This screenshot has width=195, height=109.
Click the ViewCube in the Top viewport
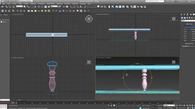click(x=89, y=19)
